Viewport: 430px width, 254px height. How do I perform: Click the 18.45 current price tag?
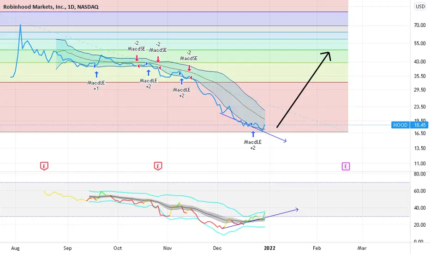(x=419, y=125)
